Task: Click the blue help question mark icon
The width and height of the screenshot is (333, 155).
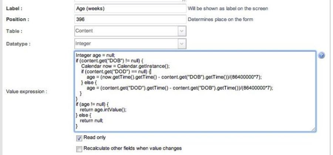Action: pos(322,55)
